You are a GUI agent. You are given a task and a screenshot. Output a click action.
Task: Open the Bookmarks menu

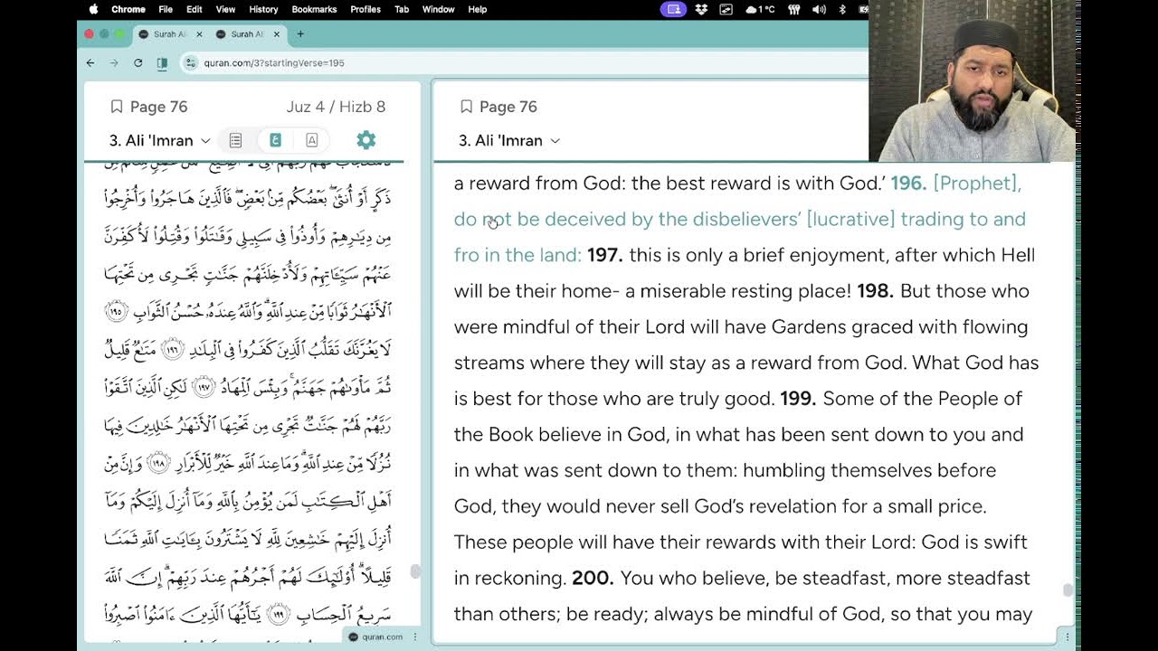[314, 9]
